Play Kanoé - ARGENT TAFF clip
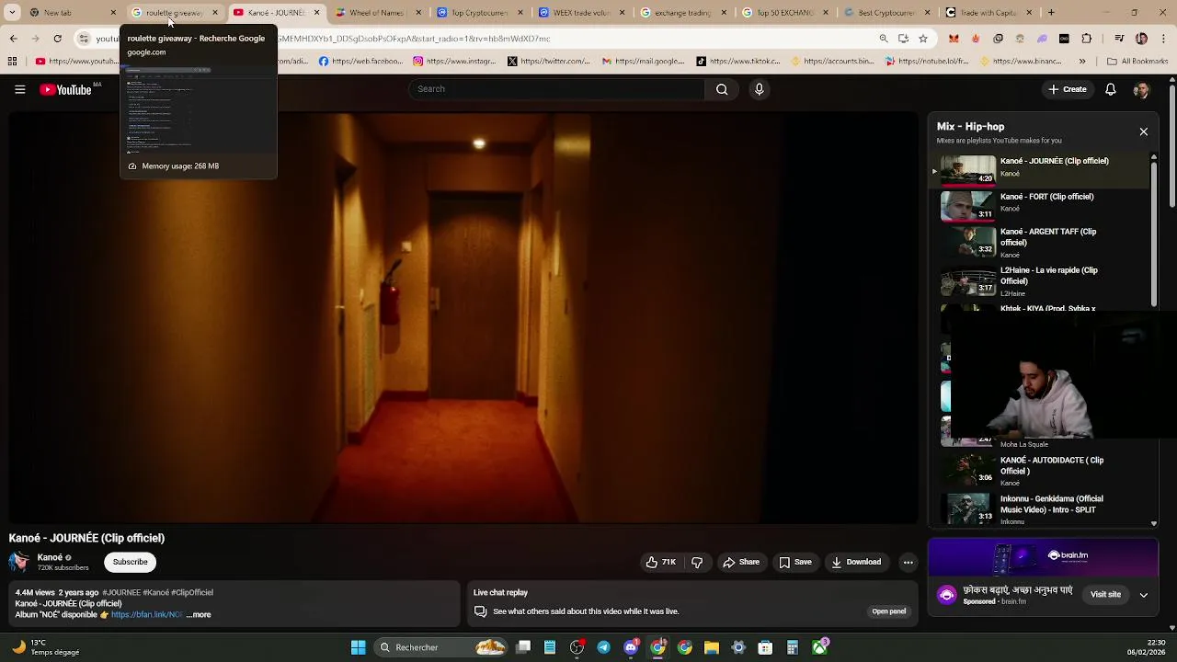 tap(1039, 241)
